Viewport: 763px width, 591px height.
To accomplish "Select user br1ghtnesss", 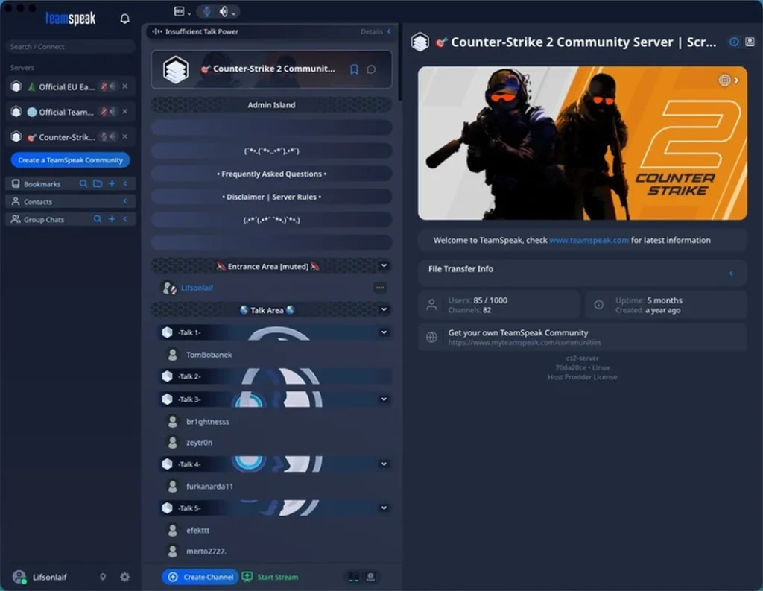I will click(x=208, y=422).
